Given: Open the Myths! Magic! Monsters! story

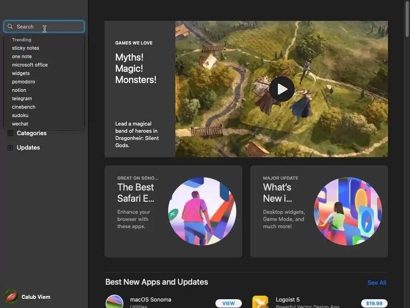Looking at the screenshot, I should 136,68.
